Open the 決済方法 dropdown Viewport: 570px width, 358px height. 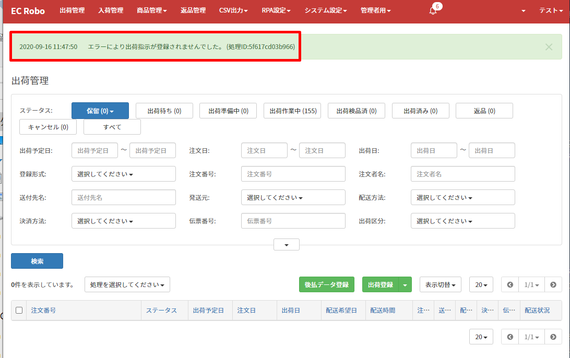click(x=124, y=221)
